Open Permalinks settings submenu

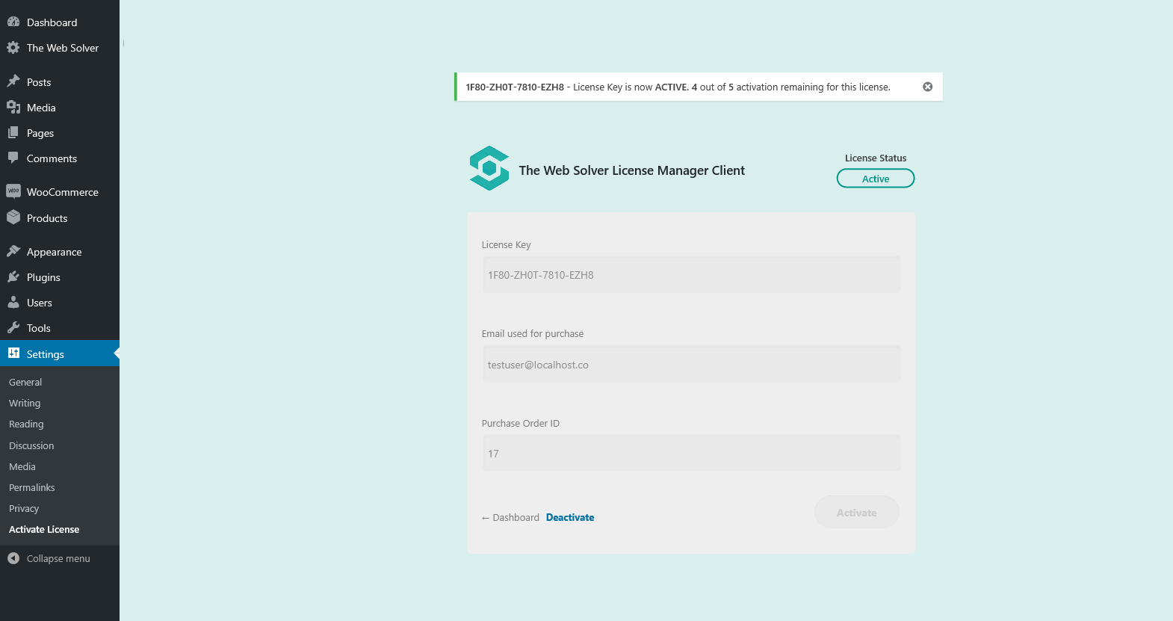(x=32, y=487)
